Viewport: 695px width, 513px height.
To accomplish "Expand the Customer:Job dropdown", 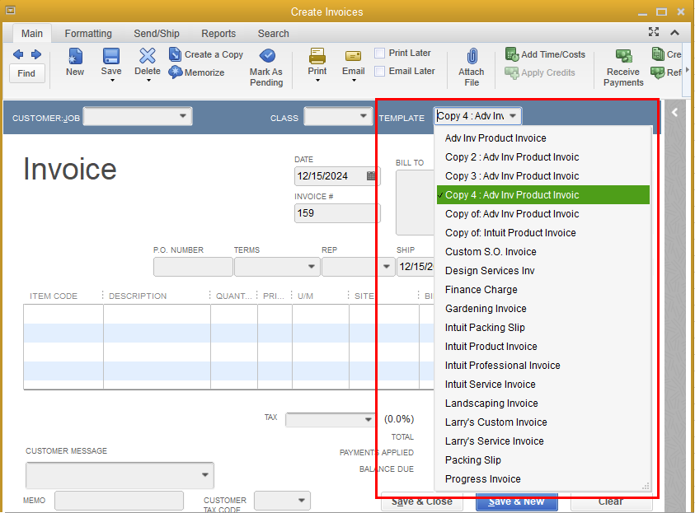I will 183,117.
